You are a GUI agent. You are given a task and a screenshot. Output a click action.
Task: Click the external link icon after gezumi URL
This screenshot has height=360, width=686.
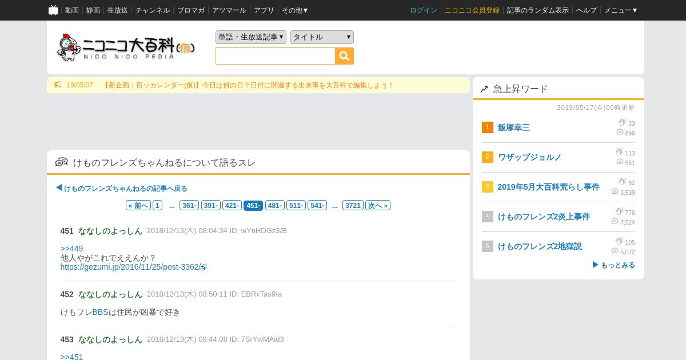(x=204, y=267)
